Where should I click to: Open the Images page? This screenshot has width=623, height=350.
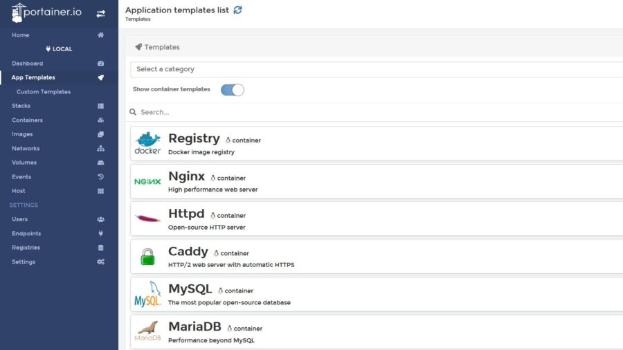click(x=22, y=134)
